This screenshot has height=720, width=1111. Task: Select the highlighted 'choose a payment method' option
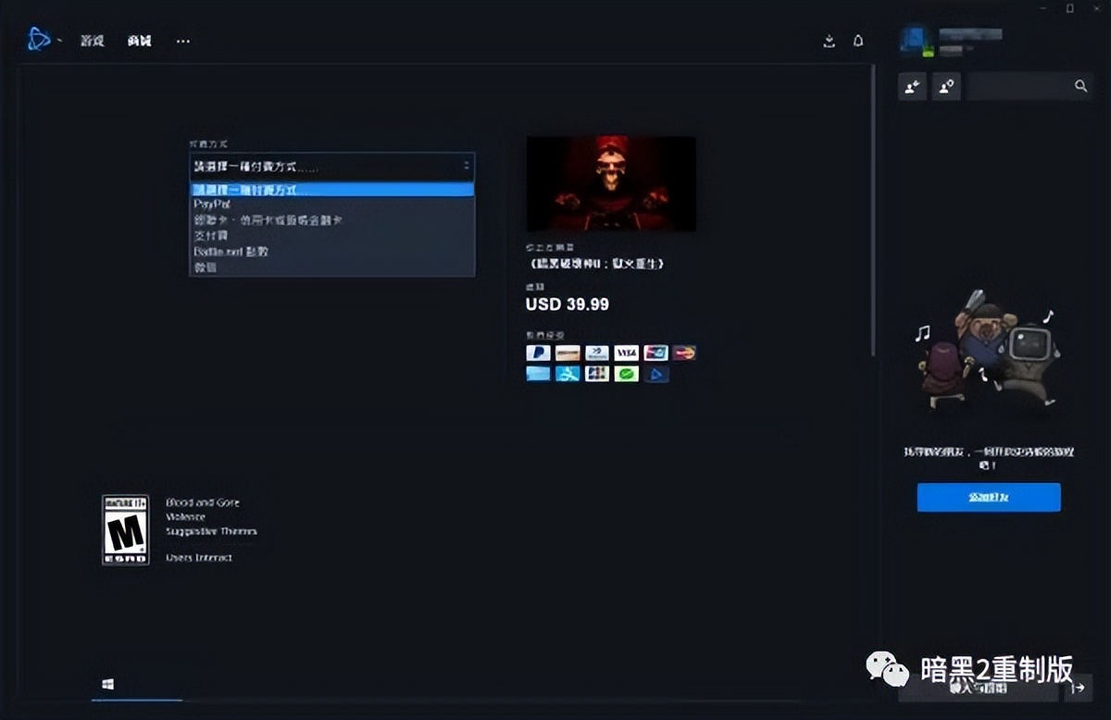coord(332,189)
